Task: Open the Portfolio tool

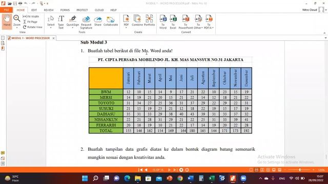Action: (149, 20)
